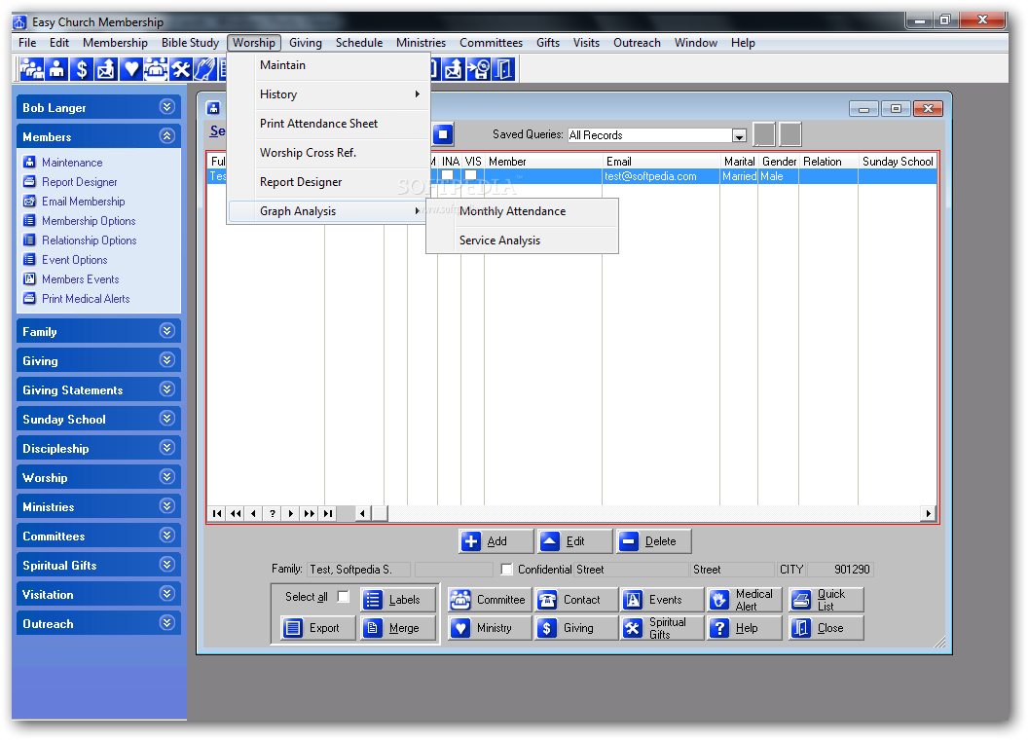Click the Labels button

pos(398,600)
